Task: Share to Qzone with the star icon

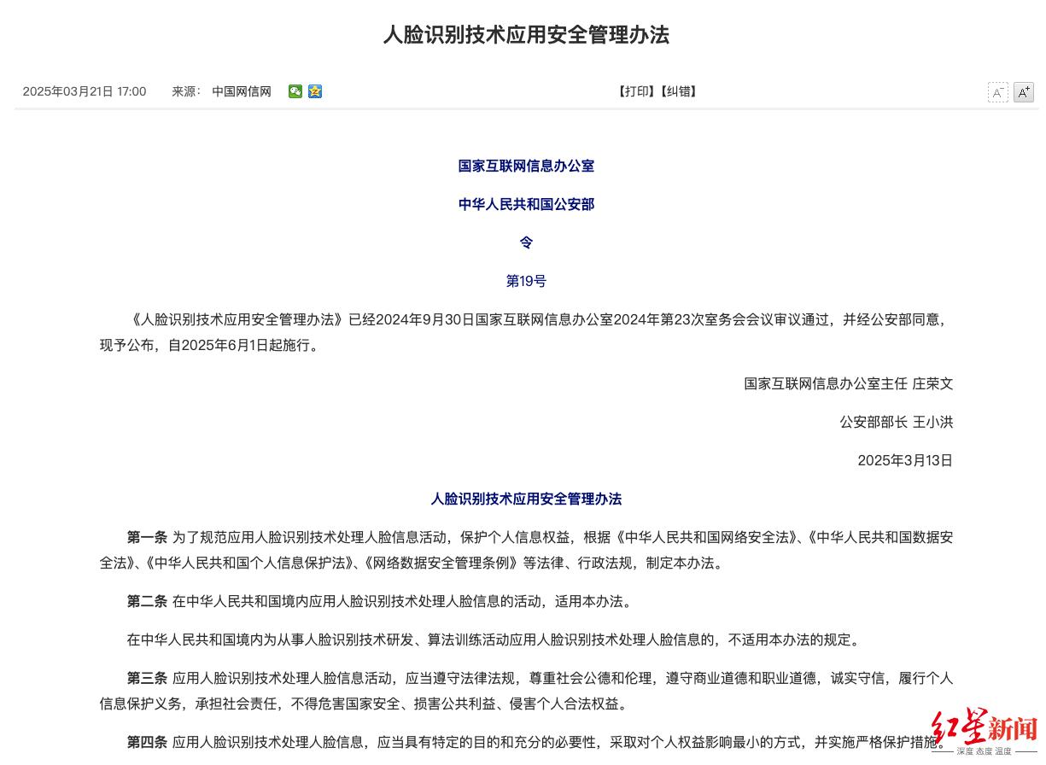Action: [315, 91]
